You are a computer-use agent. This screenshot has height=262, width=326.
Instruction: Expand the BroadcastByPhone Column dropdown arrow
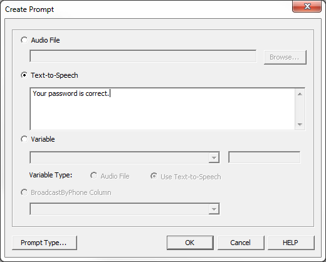coord(214,209)
